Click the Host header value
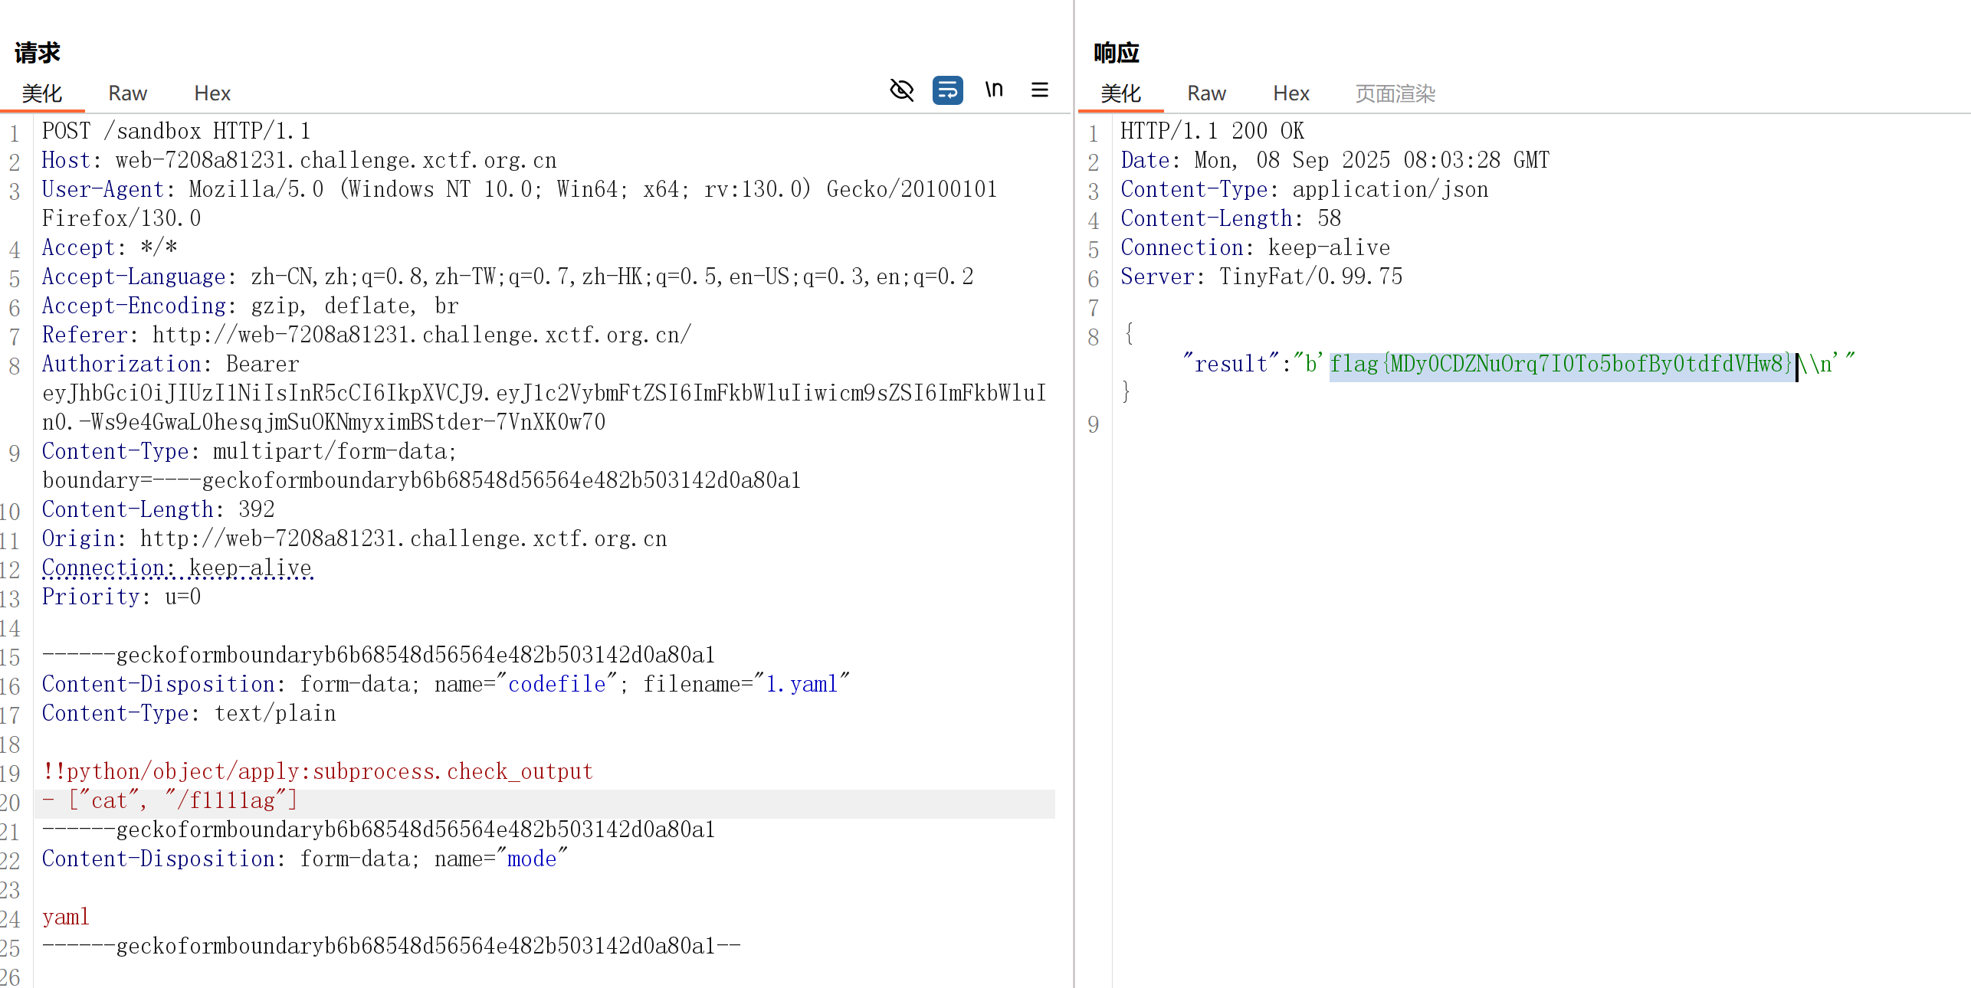The width and height of the screenshot is (1971, 988). click(x=336, y=160)
